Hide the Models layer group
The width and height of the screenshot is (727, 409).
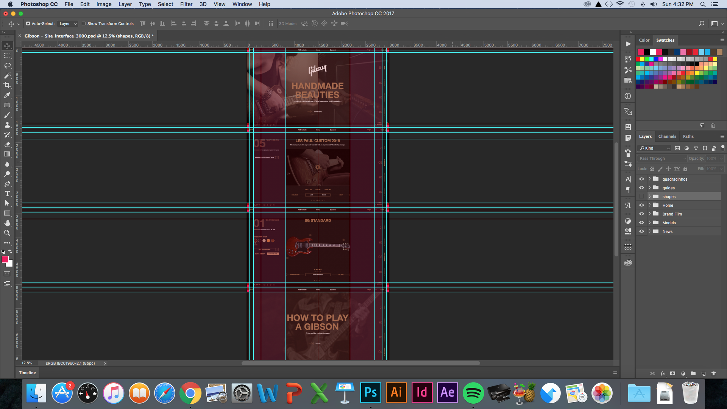click(641, 223)
